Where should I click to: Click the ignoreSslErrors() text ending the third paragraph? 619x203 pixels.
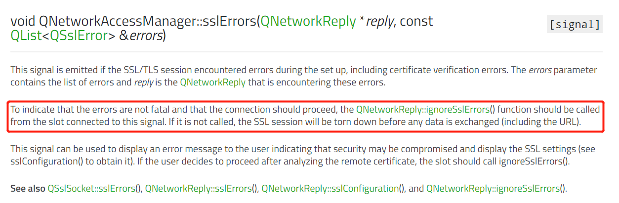pyautogui.click(x=540, y=162)
